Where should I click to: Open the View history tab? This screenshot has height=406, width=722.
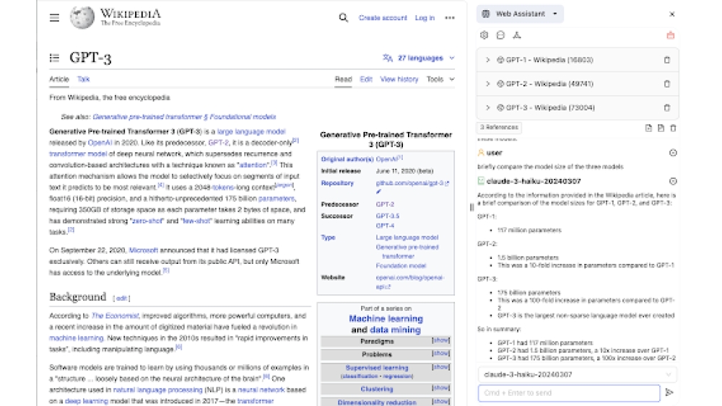399,79
